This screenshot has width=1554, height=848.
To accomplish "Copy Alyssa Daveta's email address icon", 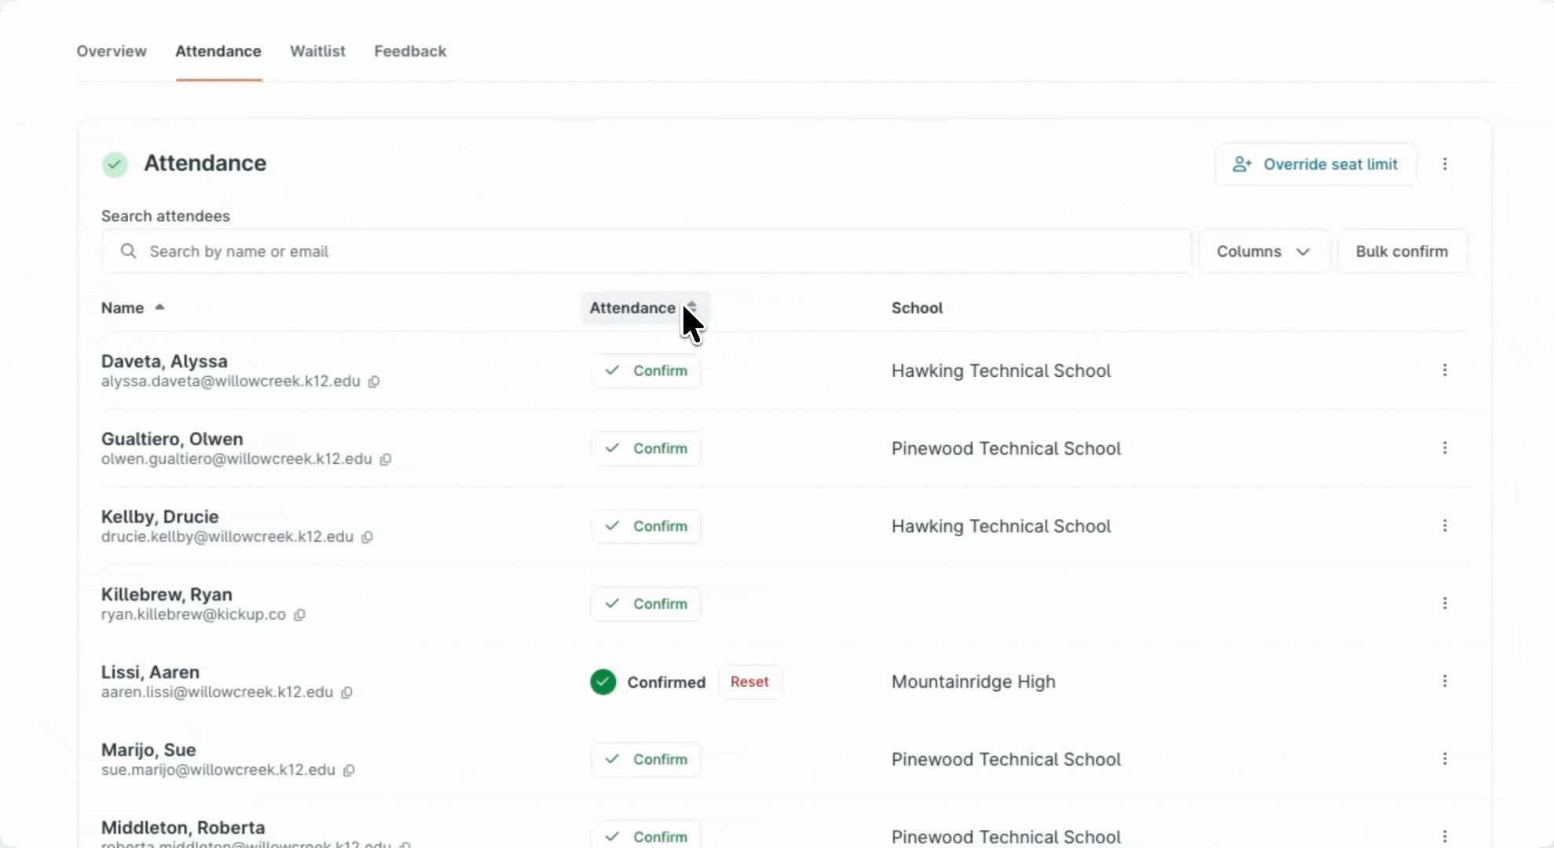I will point(374,382).
